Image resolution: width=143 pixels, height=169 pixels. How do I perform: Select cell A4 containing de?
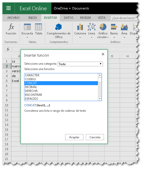(x=16, y=76)
